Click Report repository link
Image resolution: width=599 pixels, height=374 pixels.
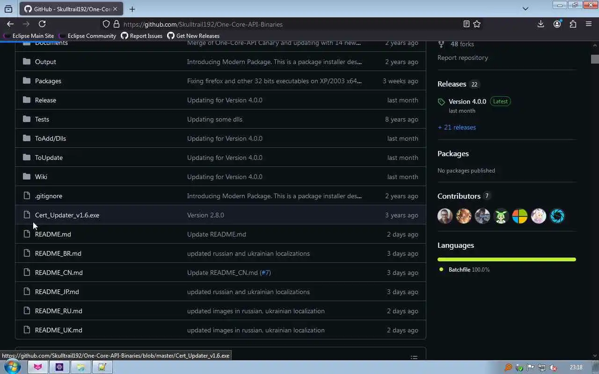tap(463, 58)
